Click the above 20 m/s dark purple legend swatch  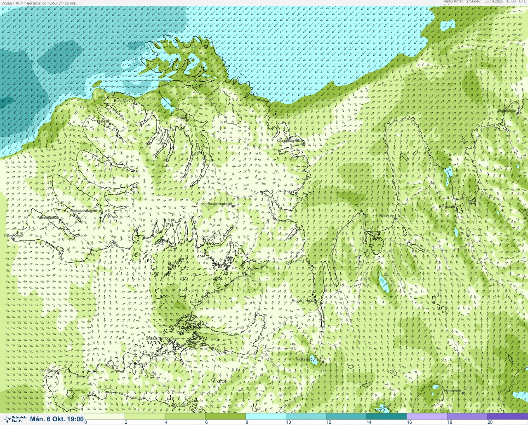508,416
